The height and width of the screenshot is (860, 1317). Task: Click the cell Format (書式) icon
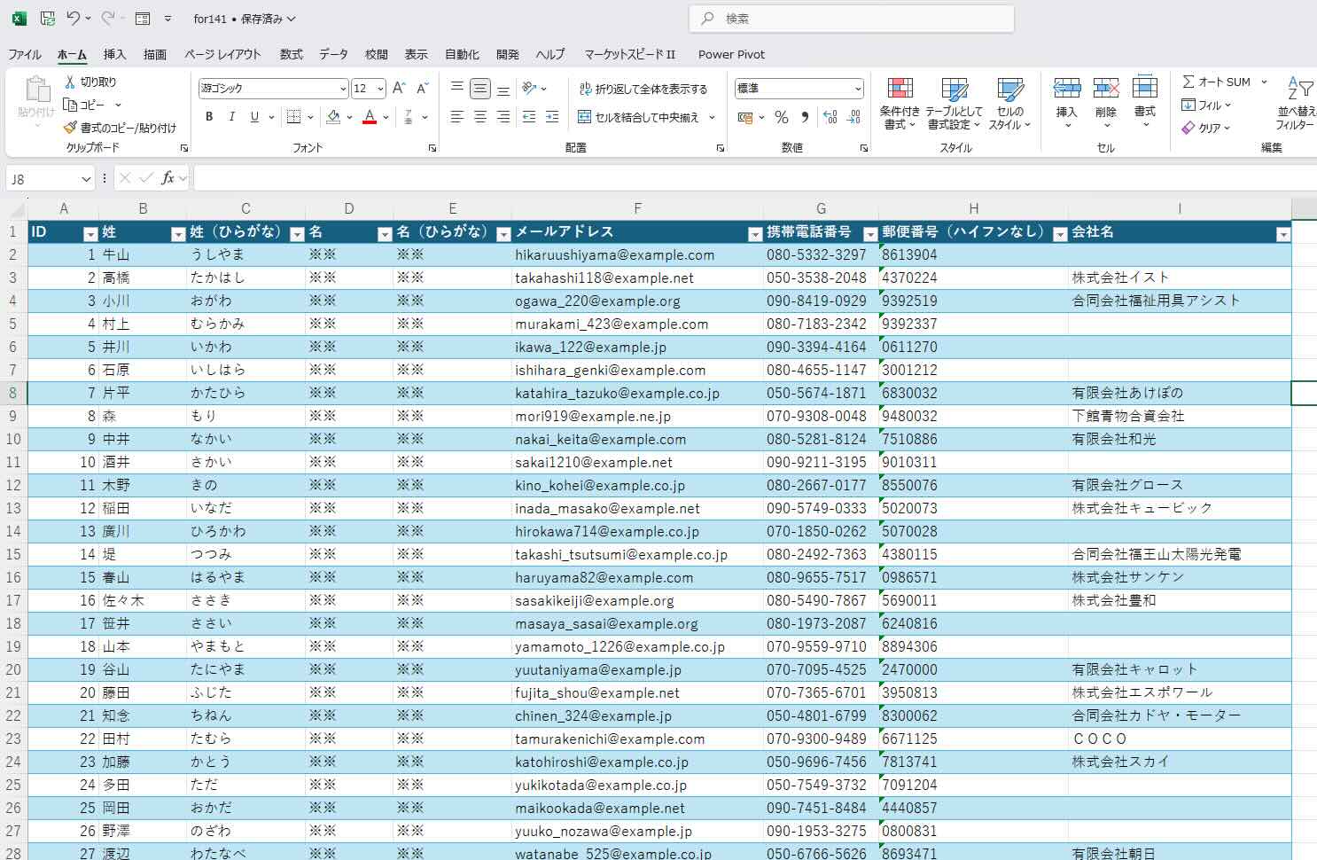pos(1144,88)
